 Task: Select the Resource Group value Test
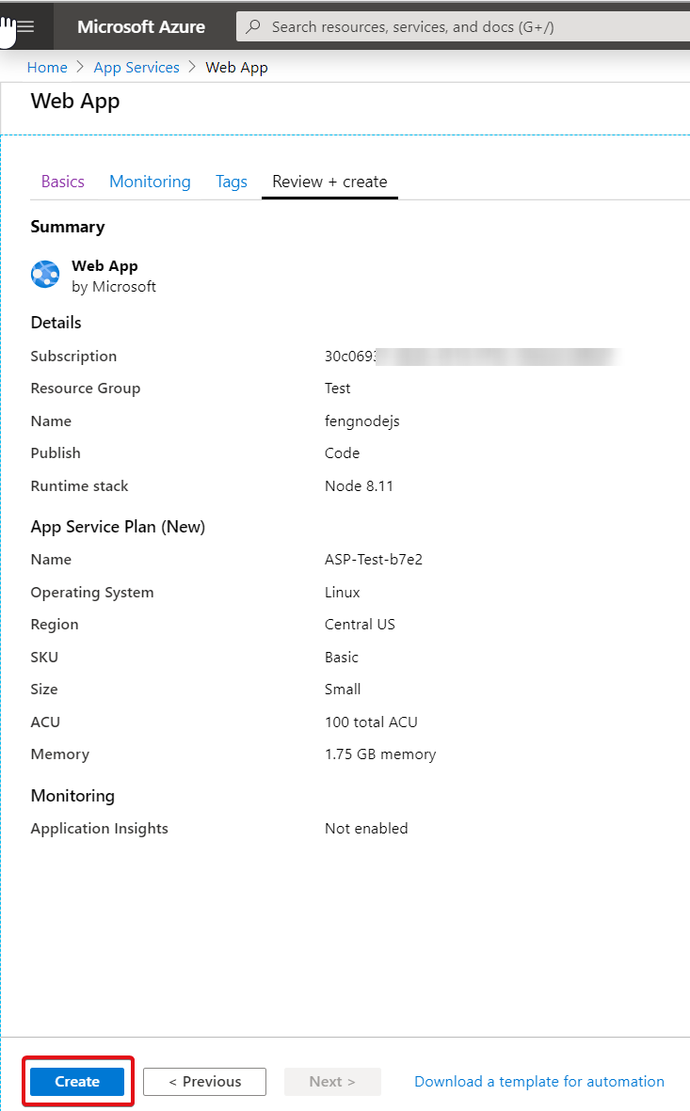pyautogui.click(x=338, y=389)
